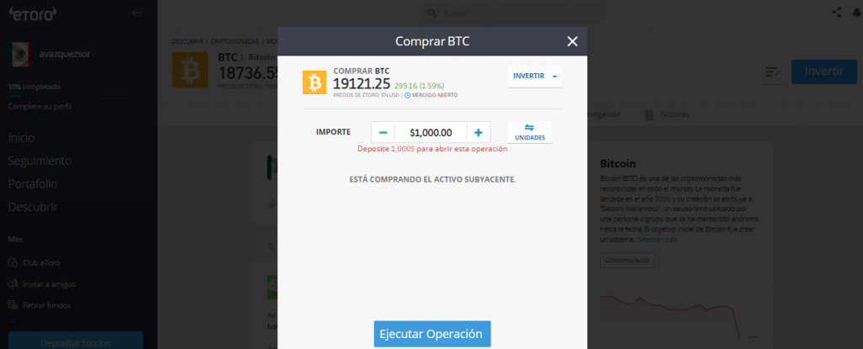This screenshot has height=349, width=863.
Task: Open Club eToro
Action: tap(41, 262)
